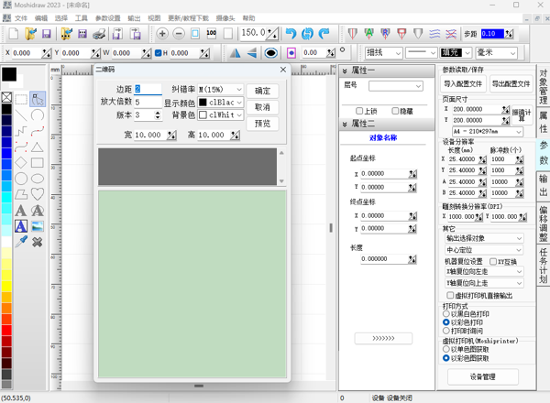Select the heart shape tool
The image size is (550, 403).
click(x=38, y=194)
